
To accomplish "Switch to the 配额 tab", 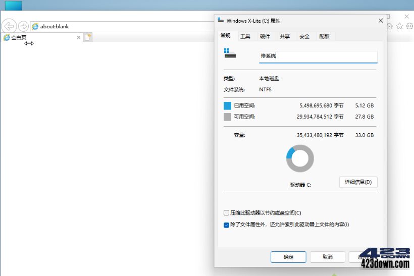I will [324, 36].
